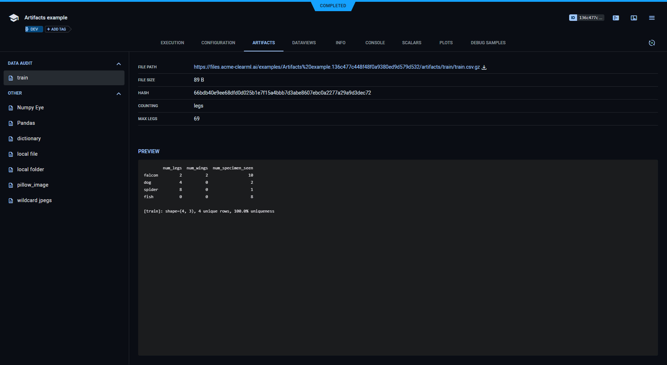
Task: Switch to the SCALARS tab
Action: [x=412, y=43]
